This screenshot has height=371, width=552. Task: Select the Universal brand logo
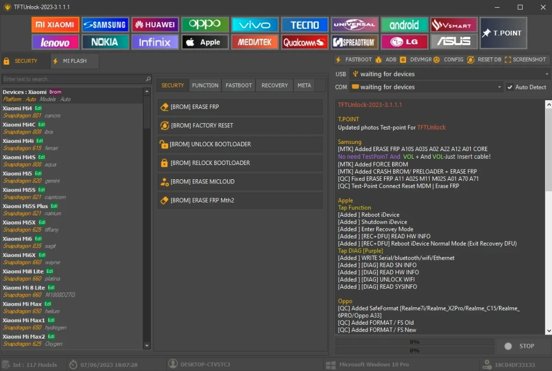pyautogui.click(x=355, y=25)
